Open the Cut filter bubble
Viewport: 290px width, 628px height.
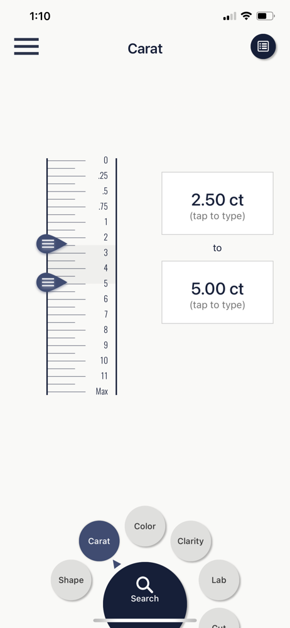pos(219,619)
